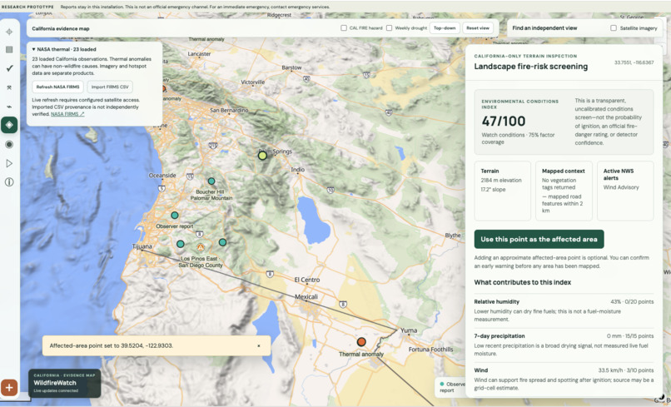Click the El Centro city label on map

(x=307, y=280)
